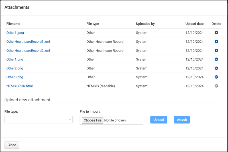
Task: Delete the Other1.jpeg attachment
Action: [216, 33]
